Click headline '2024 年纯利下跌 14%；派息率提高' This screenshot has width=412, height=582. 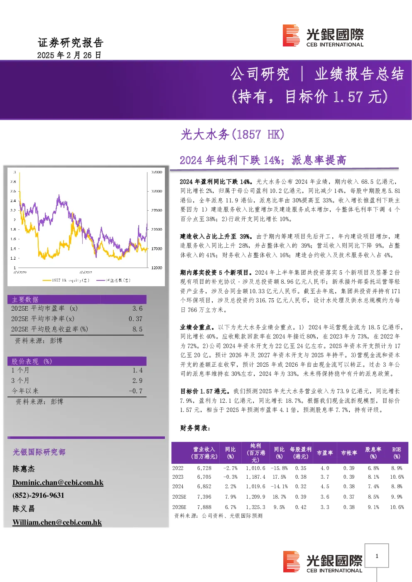coord(263,160)
